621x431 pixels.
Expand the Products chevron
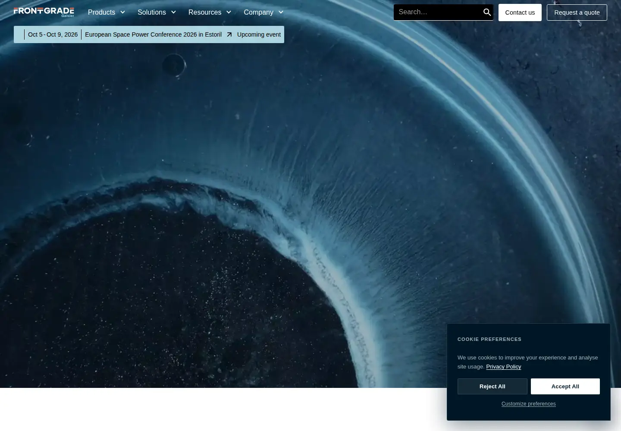coord(122,12)
